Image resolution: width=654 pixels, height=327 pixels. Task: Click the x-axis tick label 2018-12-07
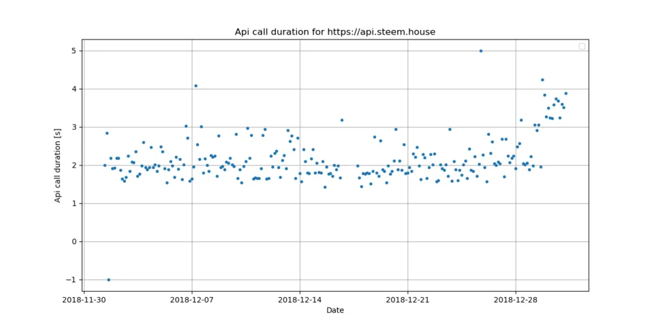[x=192, y=299]
